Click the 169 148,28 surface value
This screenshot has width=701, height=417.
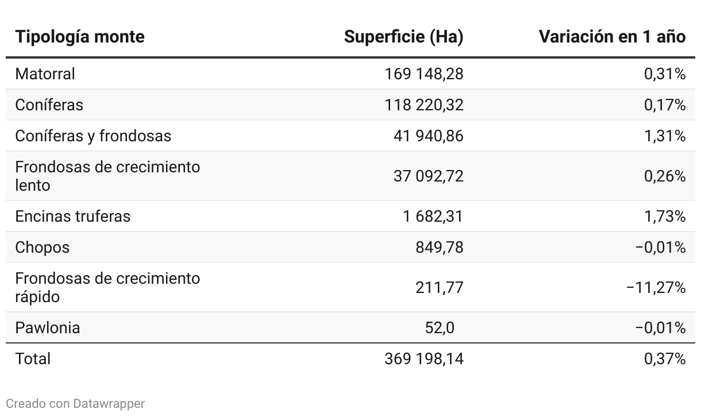[x=424, y=74]
